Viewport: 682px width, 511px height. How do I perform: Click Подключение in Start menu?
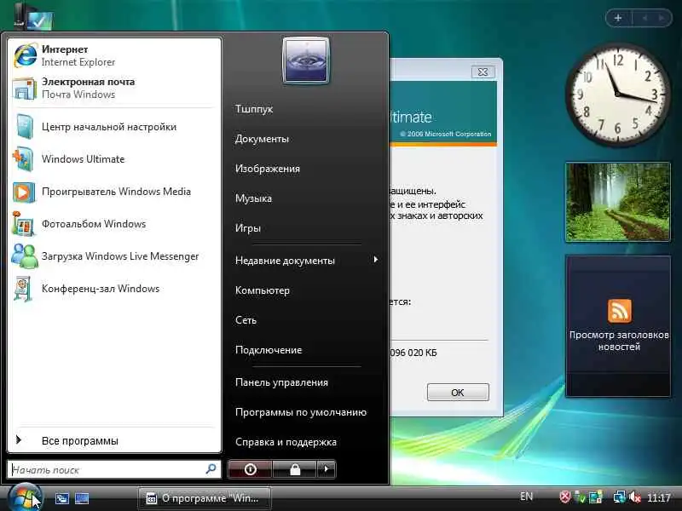pyautogui.click(x=269, y=350)
